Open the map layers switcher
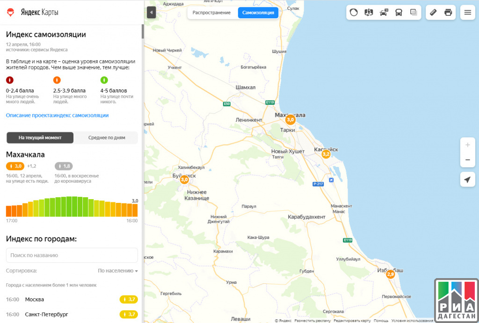Screen dimensions: 479x323 pos(414,13)
